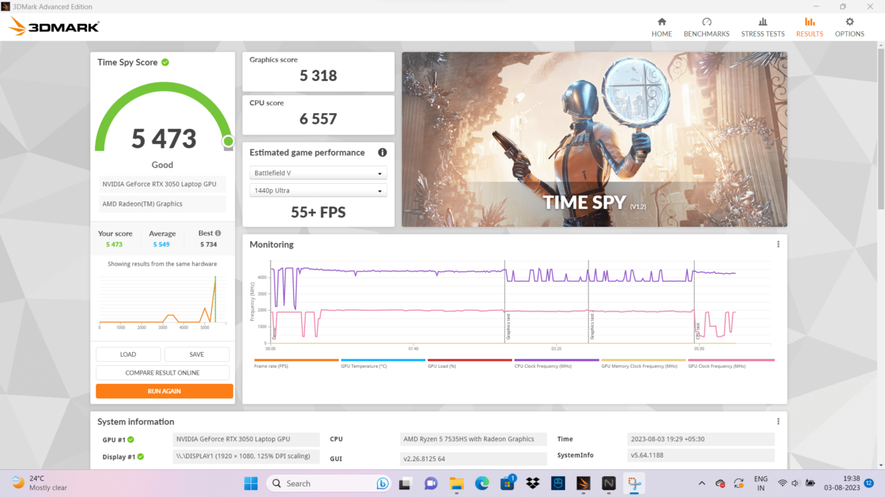The height and width of the screenshot is (497, 885).
Task: Open the 1440p Ultra resolution dropdown
Action: 318,191
